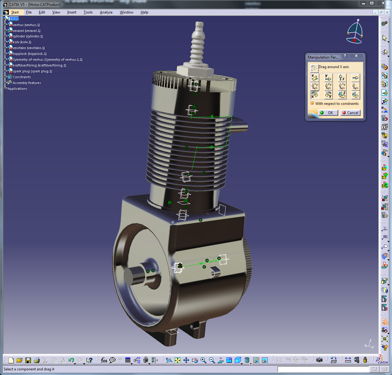Image resolution: width=392 pixels, height=375 pixels.
Task: Open the Start menu
Action: tap(15, 12)
